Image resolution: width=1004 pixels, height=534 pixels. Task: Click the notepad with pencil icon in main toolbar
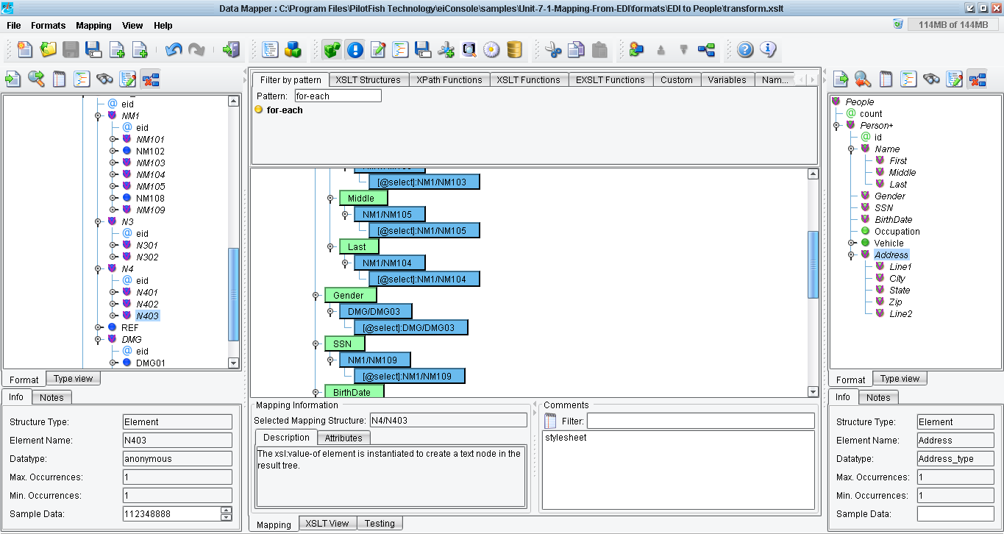tap(377, 49)
